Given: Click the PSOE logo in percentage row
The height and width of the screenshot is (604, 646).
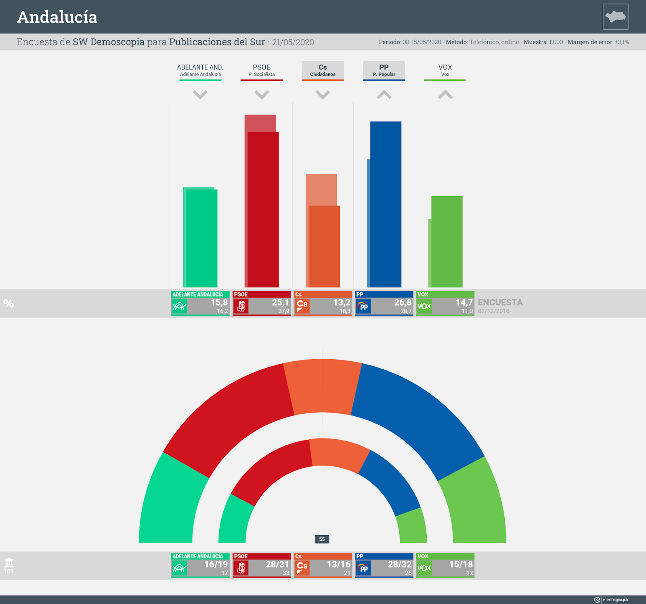Looking at the screenshot, I should coord(241,306).
